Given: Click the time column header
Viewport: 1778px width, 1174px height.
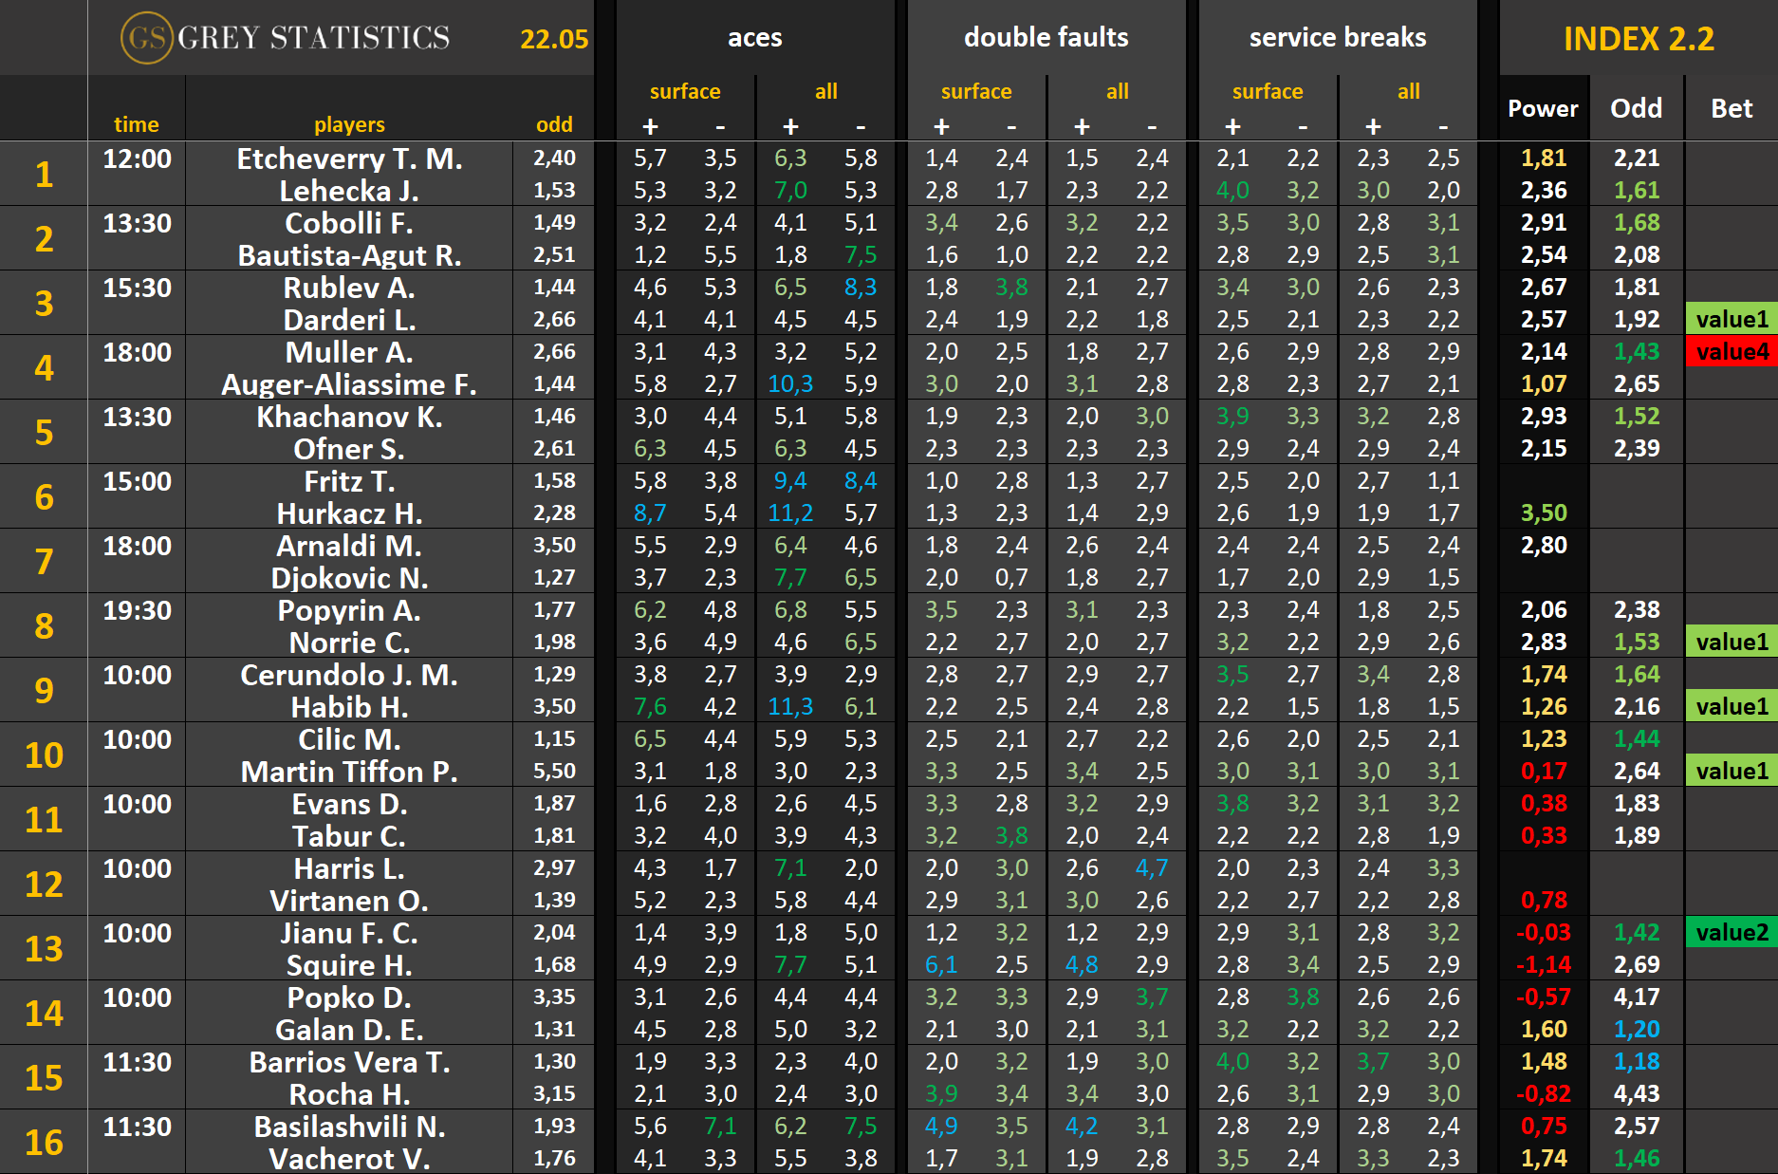Looking at the screenshot, I should pos(137,124).
